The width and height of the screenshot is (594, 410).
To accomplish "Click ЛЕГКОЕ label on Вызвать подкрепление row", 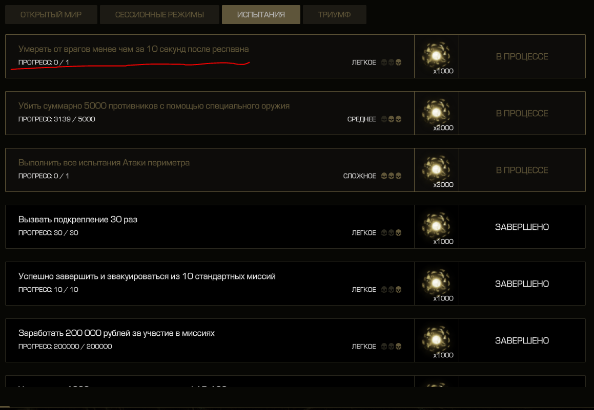I will 364,232.
